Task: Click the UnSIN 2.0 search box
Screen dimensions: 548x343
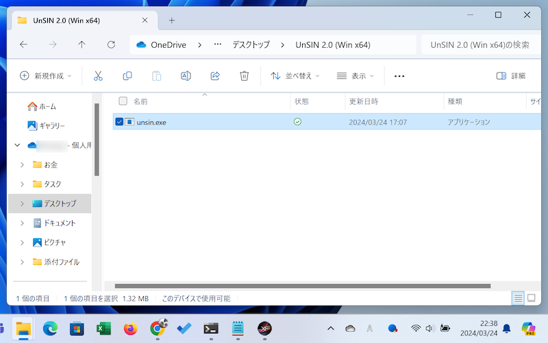Action: (x=480, y=45)
